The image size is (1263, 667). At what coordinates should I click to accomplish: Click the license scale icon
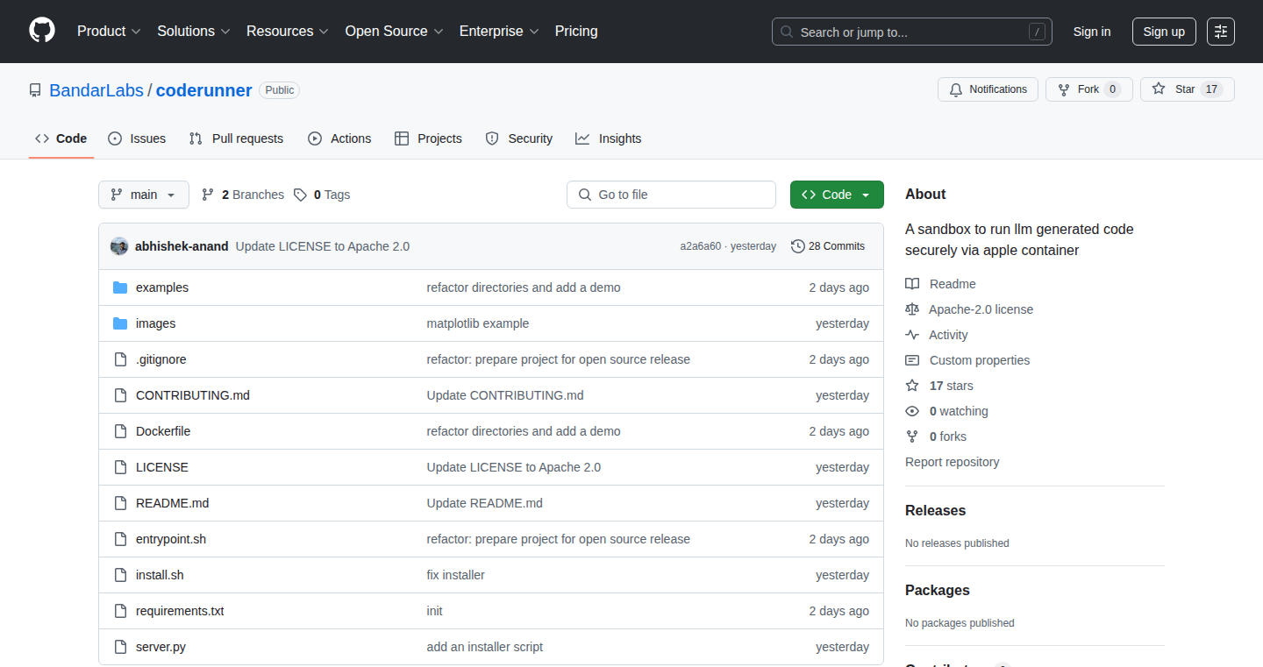(x=912, y=309)
